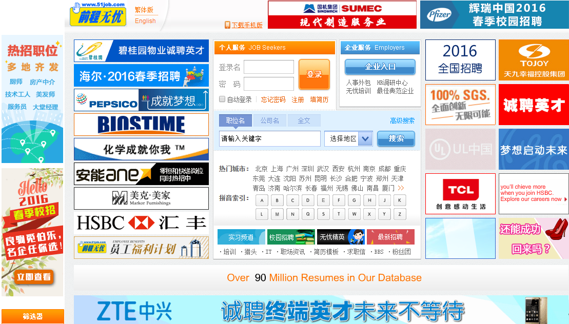Select the 全文 search tab

pos(304,120)
